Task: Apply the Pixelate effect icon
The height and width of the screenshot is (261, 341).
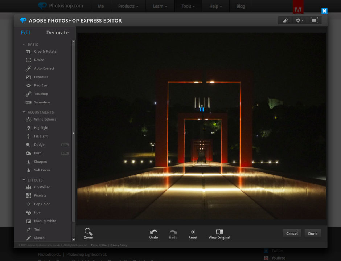Action: (x=29, y=196)
